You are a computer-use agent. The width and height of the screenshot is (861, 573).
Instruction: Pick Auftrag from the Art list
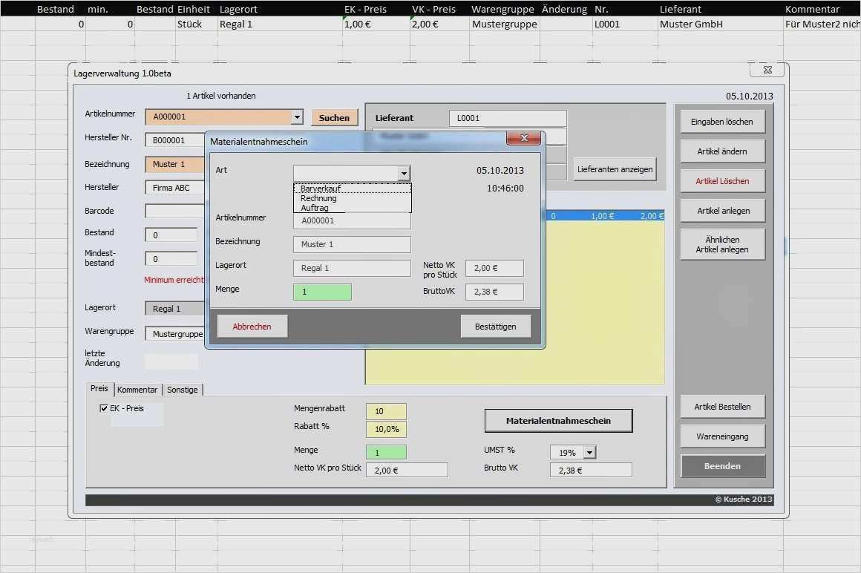tap(315, 208)
